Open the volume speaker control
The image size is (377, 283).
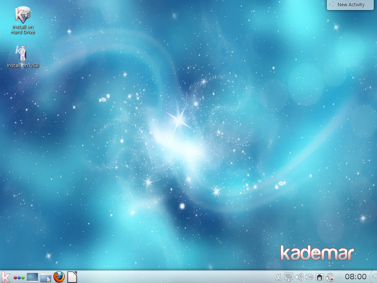pyautogui.click(x=299, y=277)
